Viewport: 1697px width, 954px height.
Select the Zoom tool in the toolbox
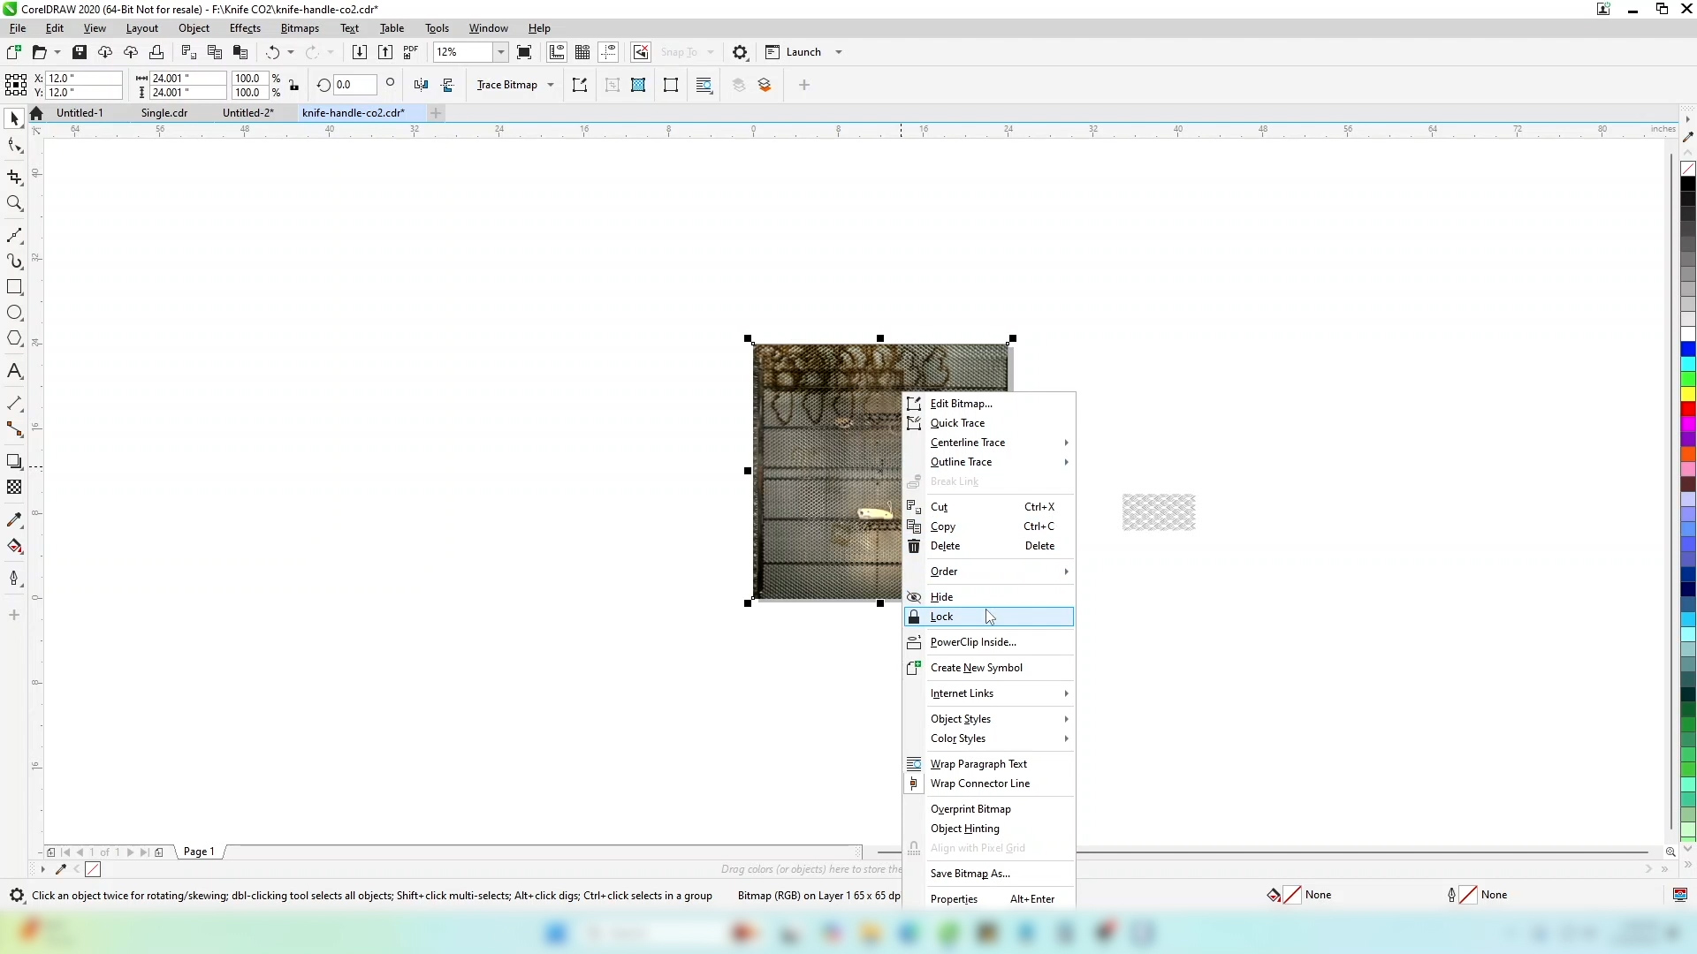pyautogui.click(x=14, y=204)
